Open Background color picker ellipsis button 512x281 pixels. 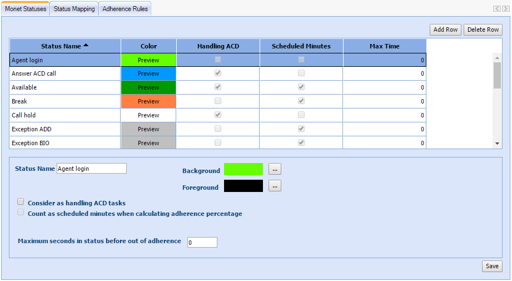click(x=275, y=170)
